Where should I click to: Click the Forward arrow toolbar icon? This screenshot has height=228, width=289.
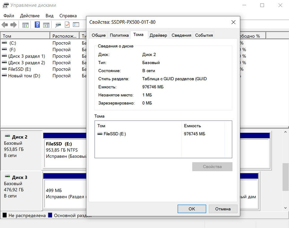pyautogui.click(x=13, y=25)
